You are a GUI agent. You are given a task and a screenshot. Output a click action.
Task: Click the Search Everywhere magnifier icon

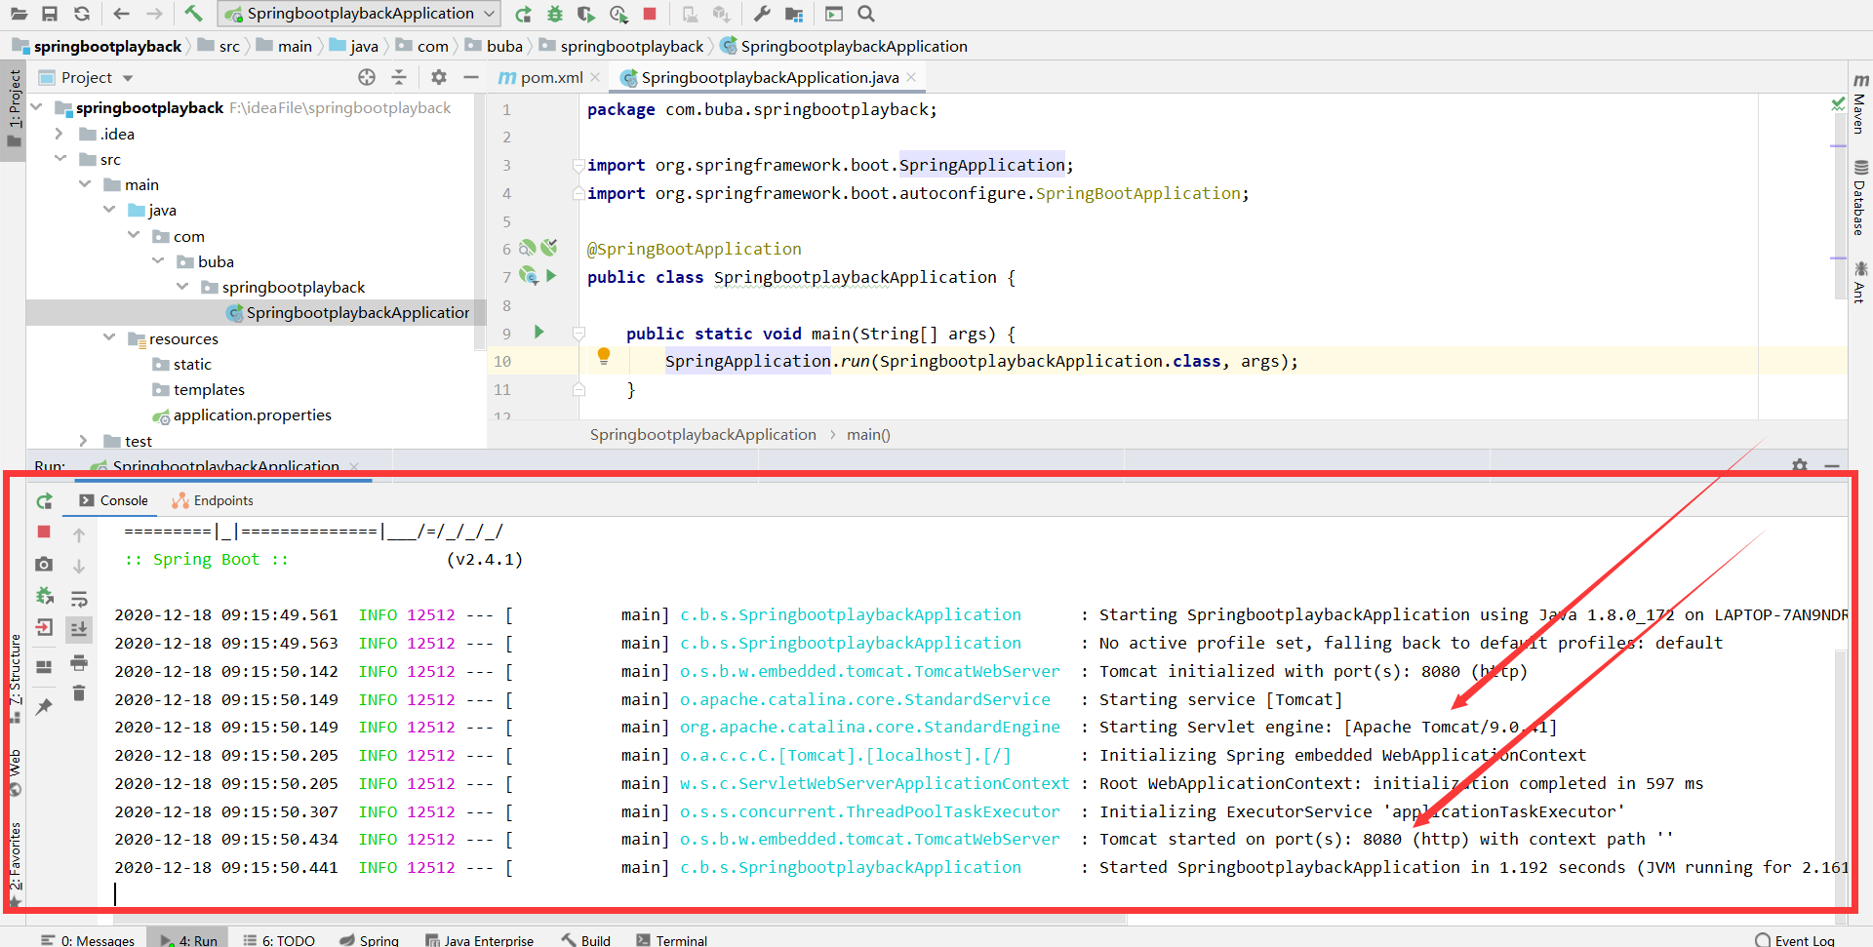click(x=866, y=14)
